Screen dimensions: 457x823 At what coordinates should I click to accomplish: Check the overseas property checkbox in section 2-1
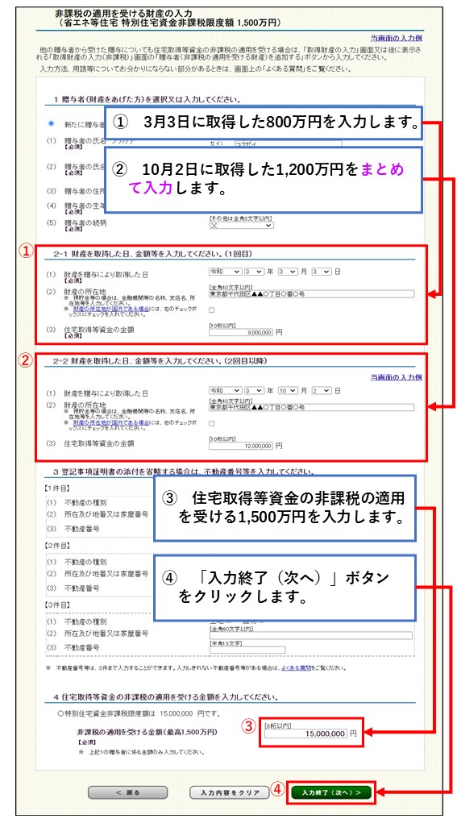(212, 310)
